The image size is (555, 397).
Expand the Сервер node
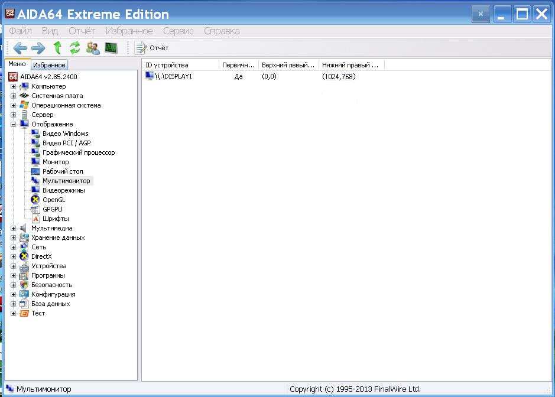pyautogui.click(x=13, y=115)
